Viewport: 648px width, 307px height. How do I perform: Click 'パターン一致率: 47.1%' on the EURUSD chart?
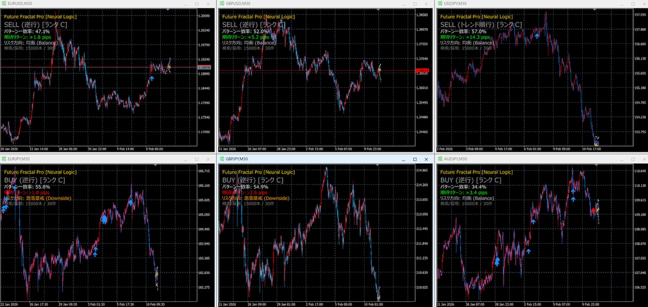point(27,31)
